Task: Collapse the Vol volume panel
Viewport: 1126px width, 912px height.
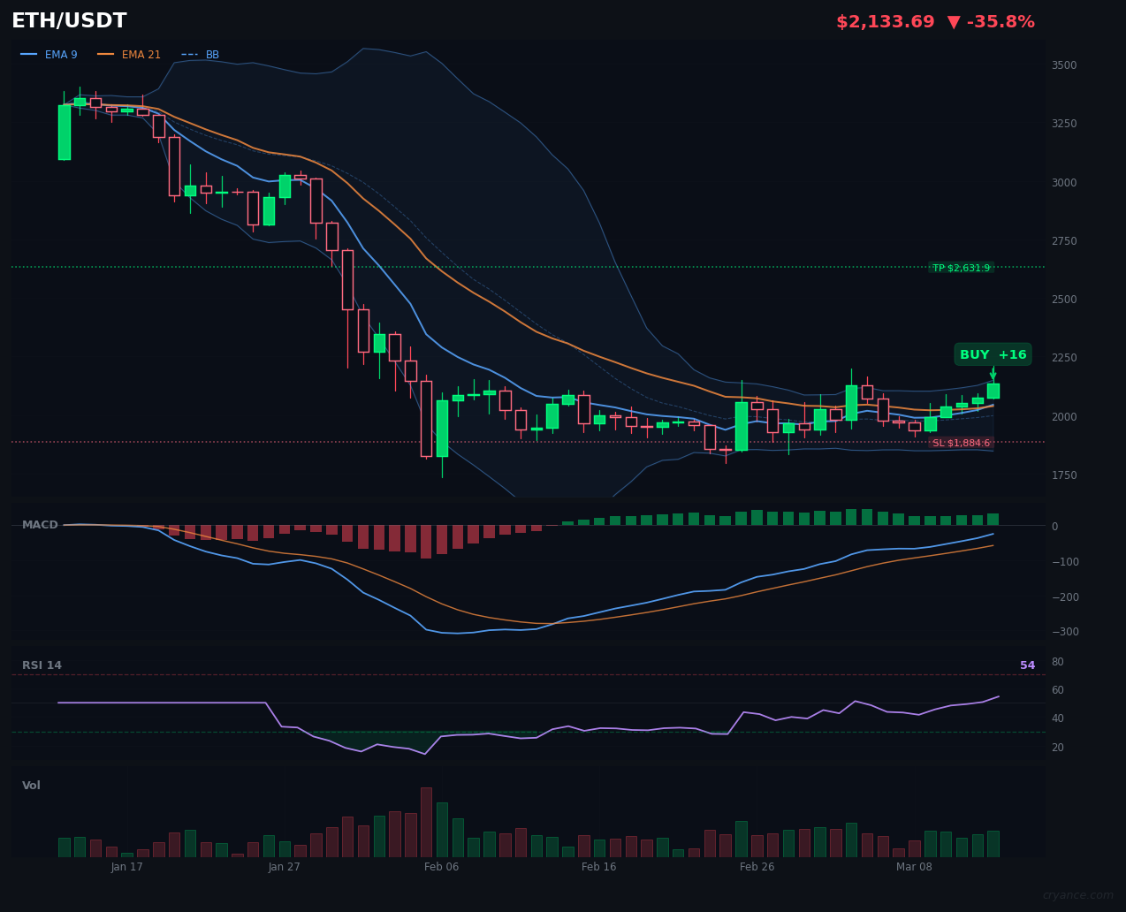Action: tap(31, 785)
